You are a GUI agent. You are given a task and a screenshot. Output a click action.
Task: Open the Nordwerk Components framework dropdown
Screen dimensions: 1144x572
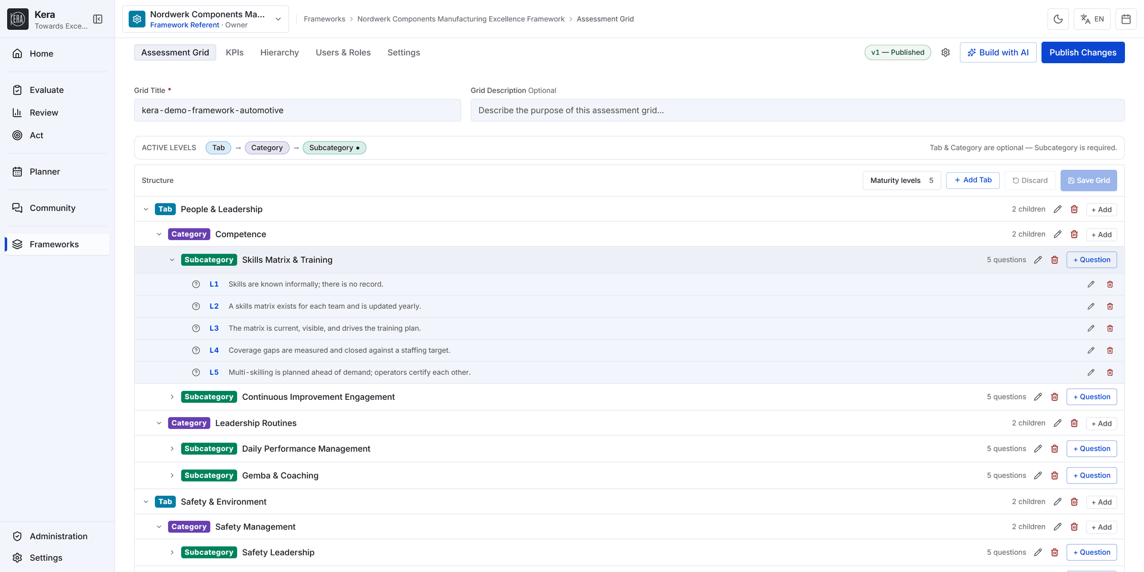[206, 19]
